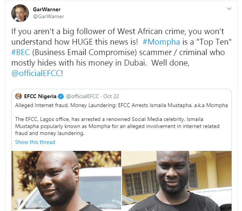The image size is (242, 211).
Task: Click the quoted tweet headline about EFCC arrest
Action: click(122, 105)
